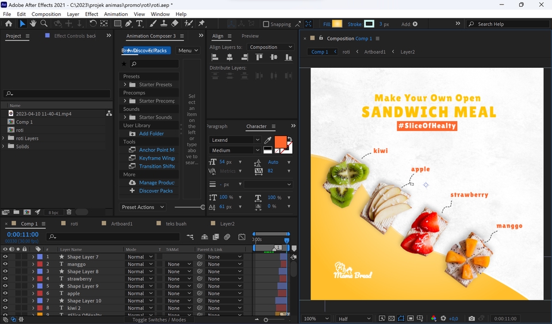Select the Rectangle shape tool
The image size is (552, 324).
[117, 24]
